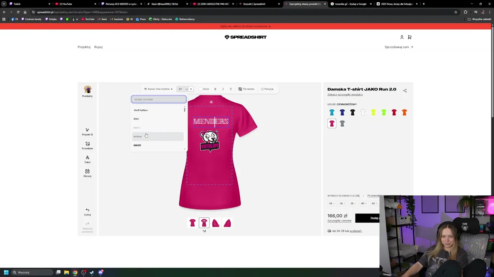Screen dimensions: 494x277
Task: Click the Windows taskbar search box
Action: tap(32, 272)
